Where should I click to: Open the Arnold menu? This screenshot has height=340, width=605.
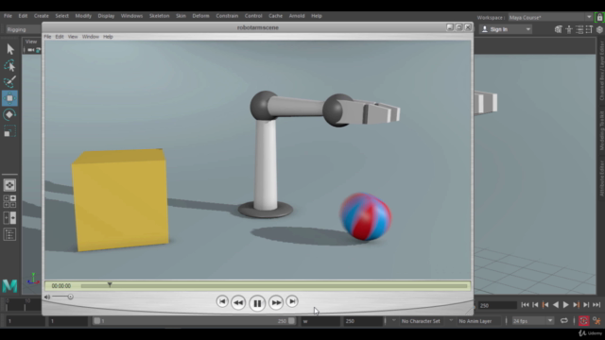[x=297, y=16]
